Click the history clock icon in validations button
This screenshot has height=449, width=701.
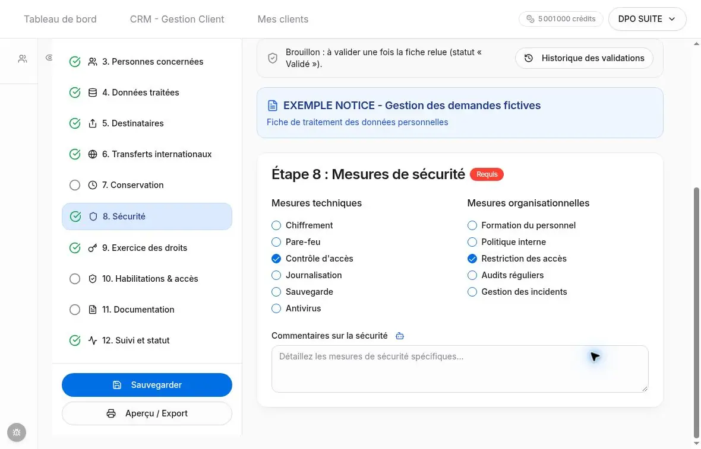pyautogui.click(x=529, y=58)
